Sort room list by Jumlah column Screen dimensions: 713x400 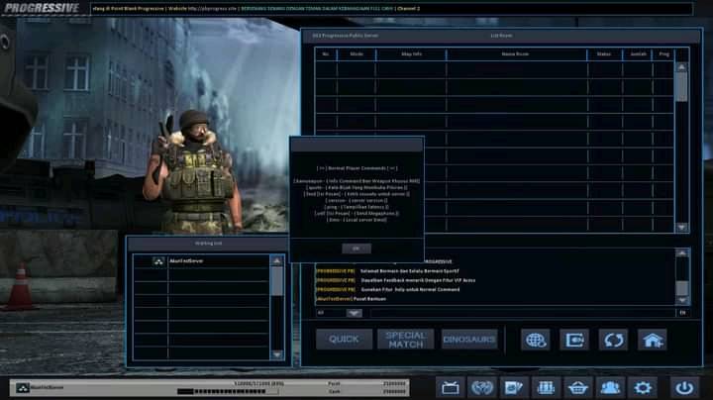(638, 54)
